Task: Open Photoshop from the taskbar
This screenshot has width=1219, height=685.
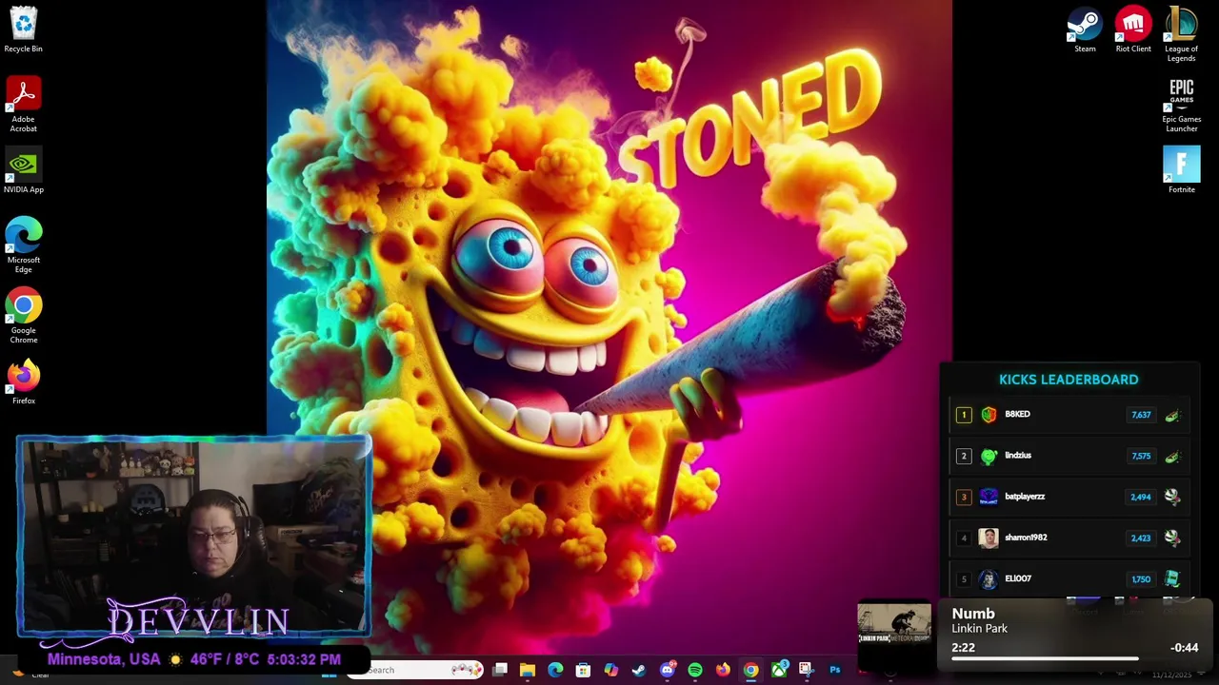Action: [834, 670]
